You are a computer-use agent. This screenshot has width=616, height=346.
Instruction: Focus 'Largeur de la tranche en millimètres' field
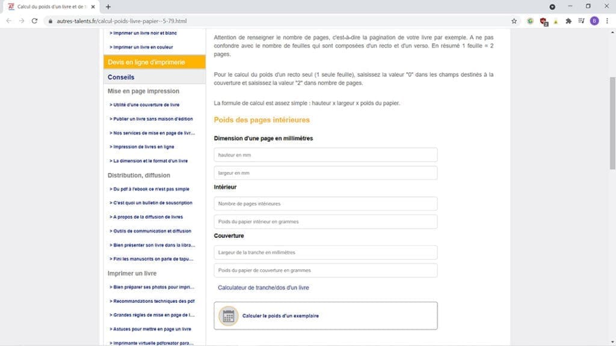click(x=325, y=252)
